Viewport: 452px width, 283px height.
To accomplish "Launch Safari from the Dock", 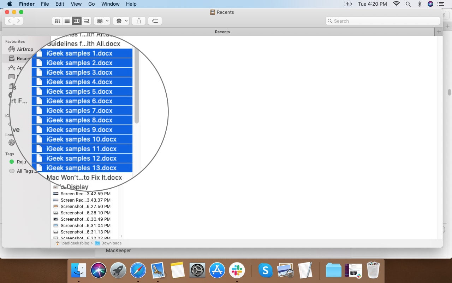I will click(138, 270).
